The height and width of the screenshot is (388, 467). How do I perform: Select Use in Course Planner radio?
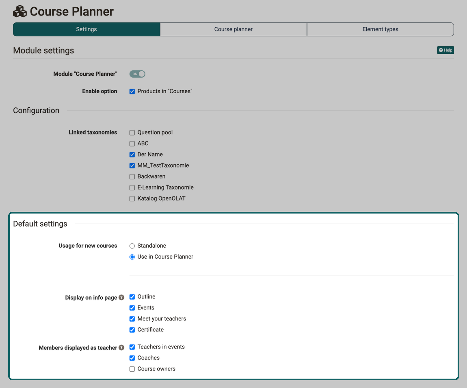point(132,257)
